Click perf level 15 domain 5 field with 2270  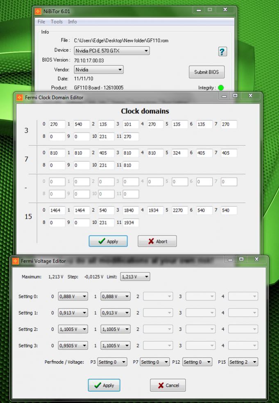(180, 211)
